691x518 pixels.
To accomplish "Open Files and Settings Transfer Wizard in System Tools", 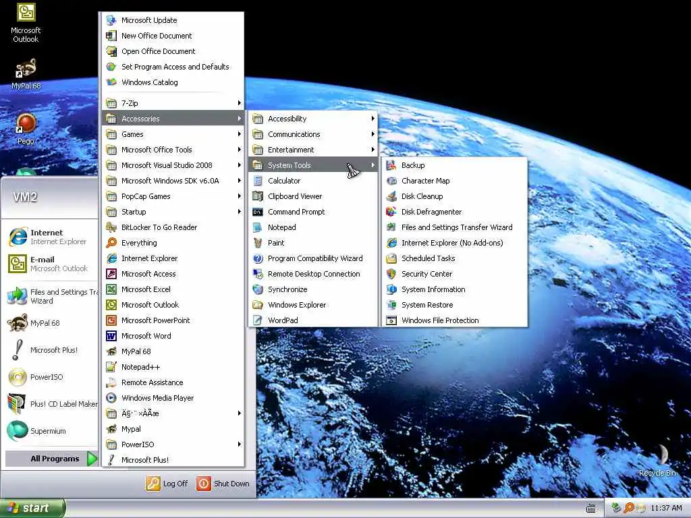I will click(x=454, y=227).
